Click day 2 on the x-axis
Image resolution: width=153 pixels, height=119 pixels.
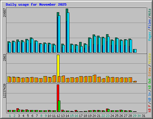14,116
